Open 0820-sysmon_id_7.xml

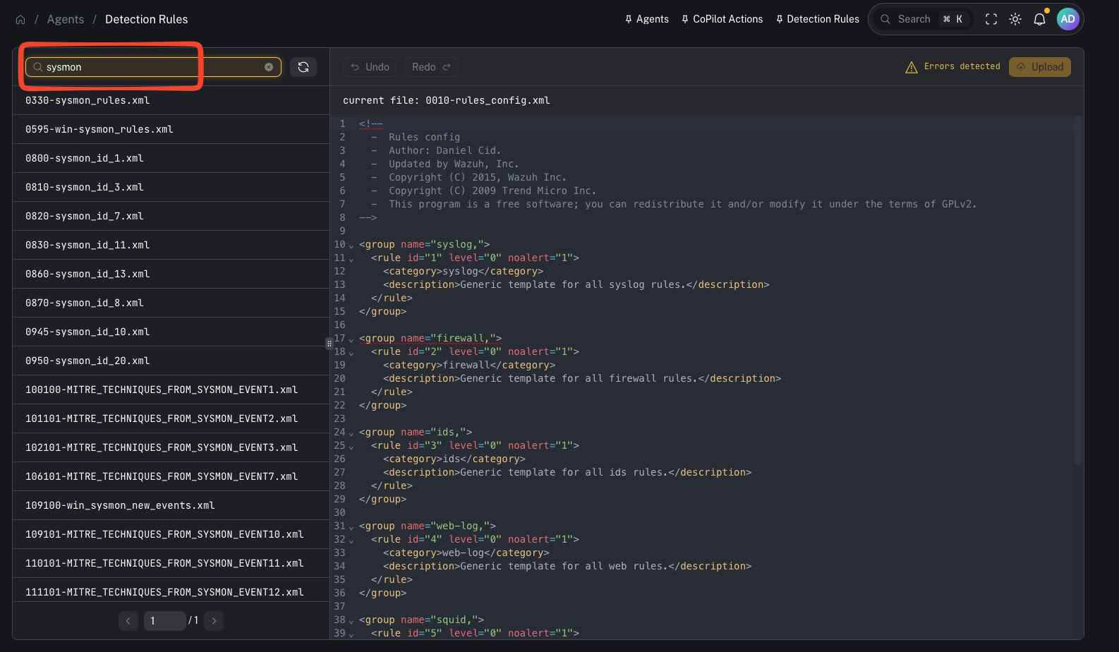[x=171, y=216]
